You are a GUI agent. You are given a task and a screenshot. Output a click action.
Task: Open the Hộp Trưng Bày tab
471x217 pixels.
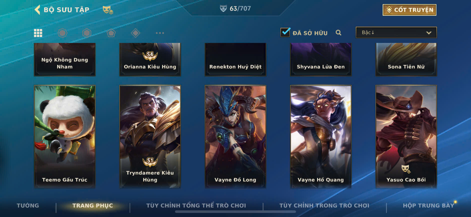[x=428, y=206]
